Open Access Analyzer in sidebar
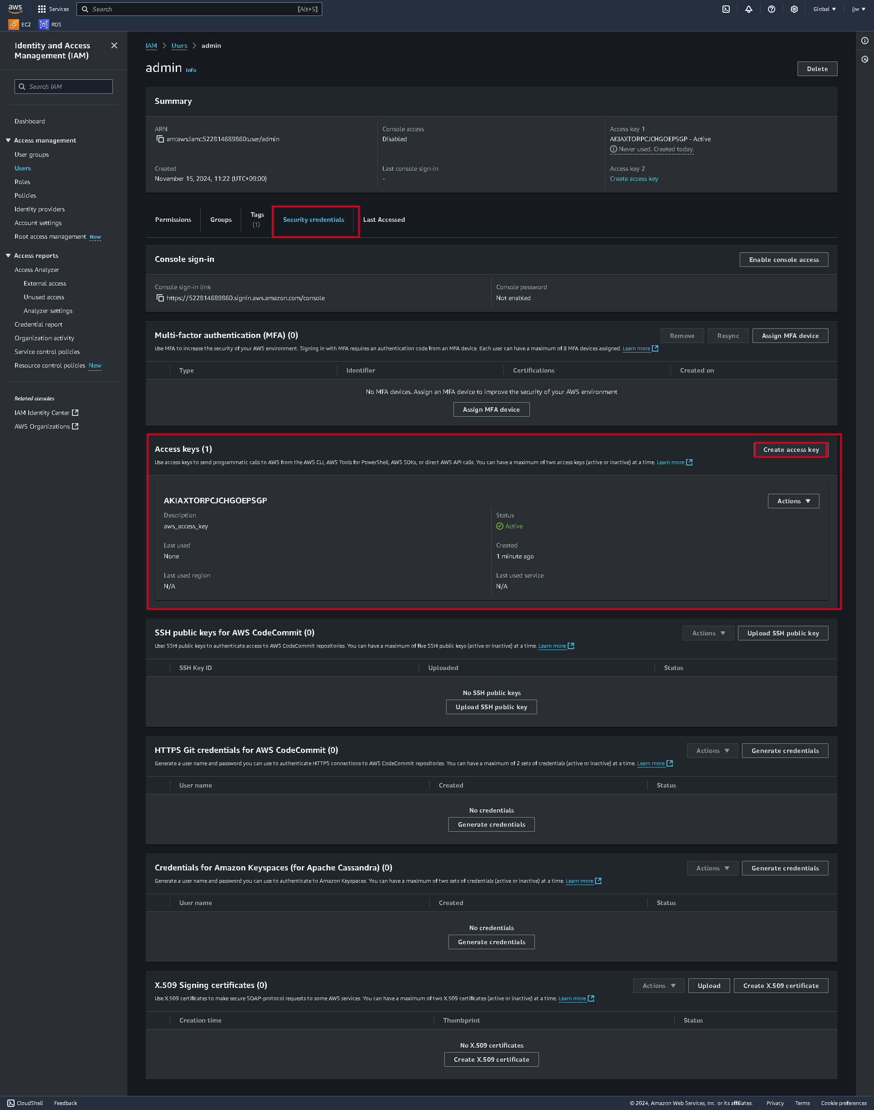Viewport: 874px width, 1110px height. click(37, 270)
